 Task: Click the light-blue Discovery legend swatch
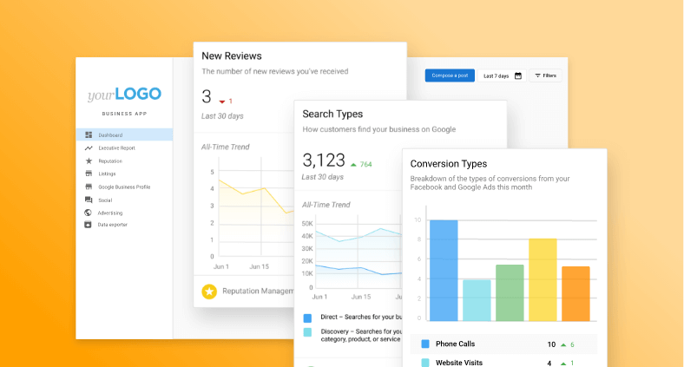pyautogui.click(x=308, y=332)
